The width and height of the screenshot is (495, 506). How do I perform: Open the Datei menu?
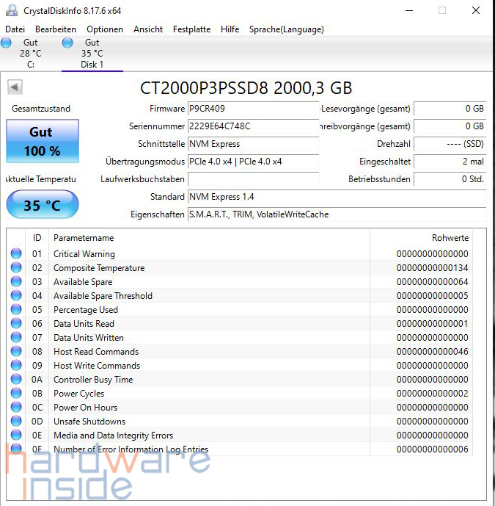pyautogui.click(x=15, y=29)
